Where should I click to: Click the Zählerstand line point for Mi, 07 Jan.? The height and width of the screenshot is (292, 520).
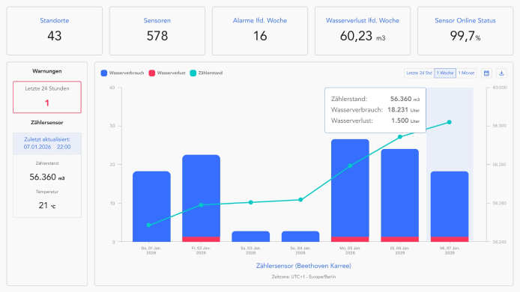pos(450,122)
